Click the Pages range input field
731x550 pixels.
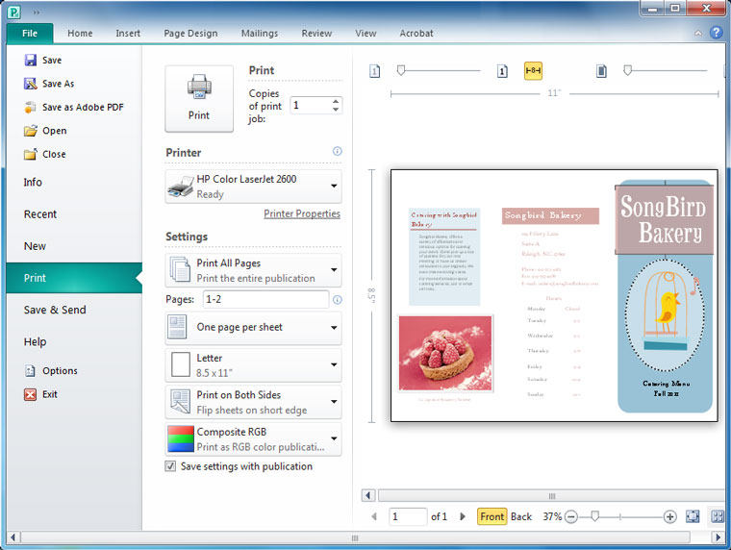pyautogui.click(x=265, y=300)
